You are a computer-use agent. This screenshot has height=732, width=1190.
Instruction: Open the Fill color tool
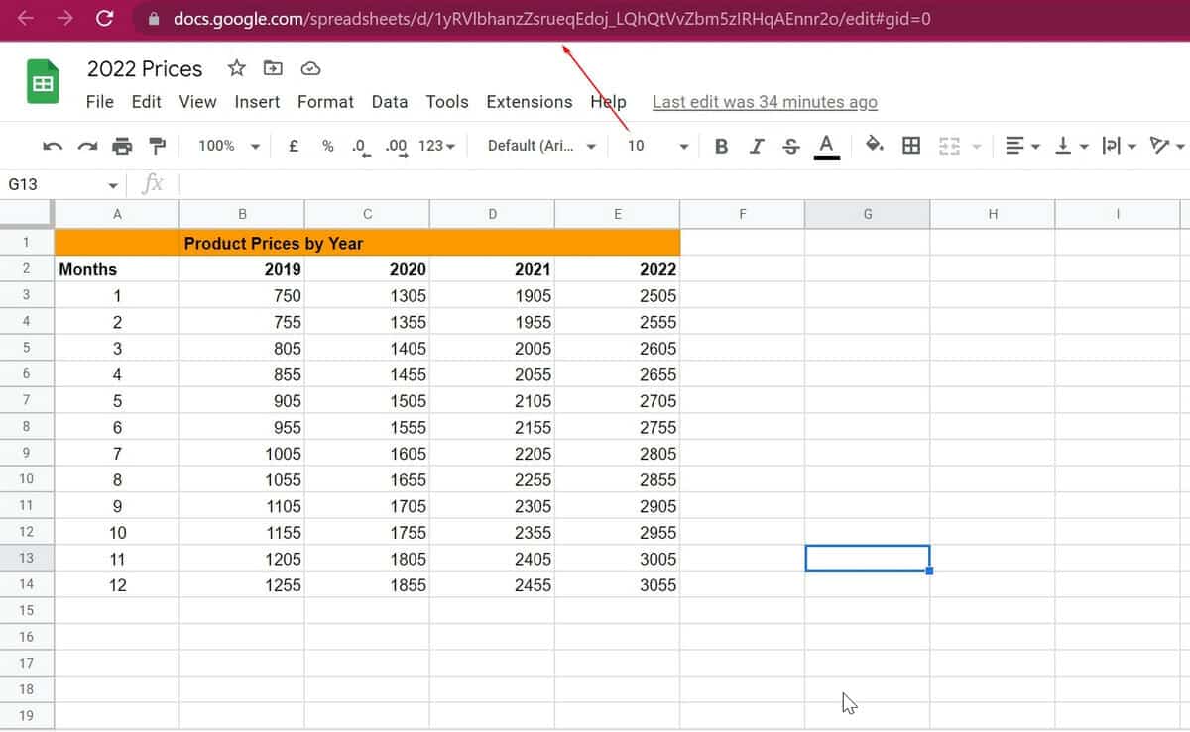876,145
